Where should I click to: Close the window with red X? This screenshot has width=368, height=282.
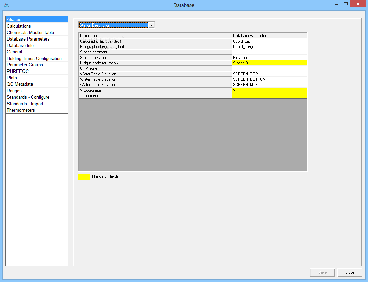[x=358, y=4]
